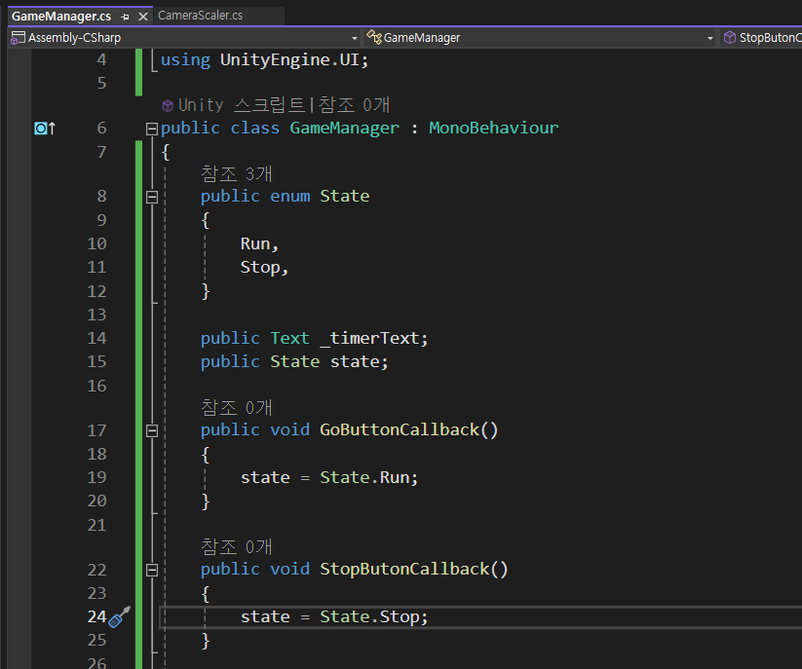Collapse the StopButonCallback method
The height and width of the screenshot is (669, 802).
[151, 570]
